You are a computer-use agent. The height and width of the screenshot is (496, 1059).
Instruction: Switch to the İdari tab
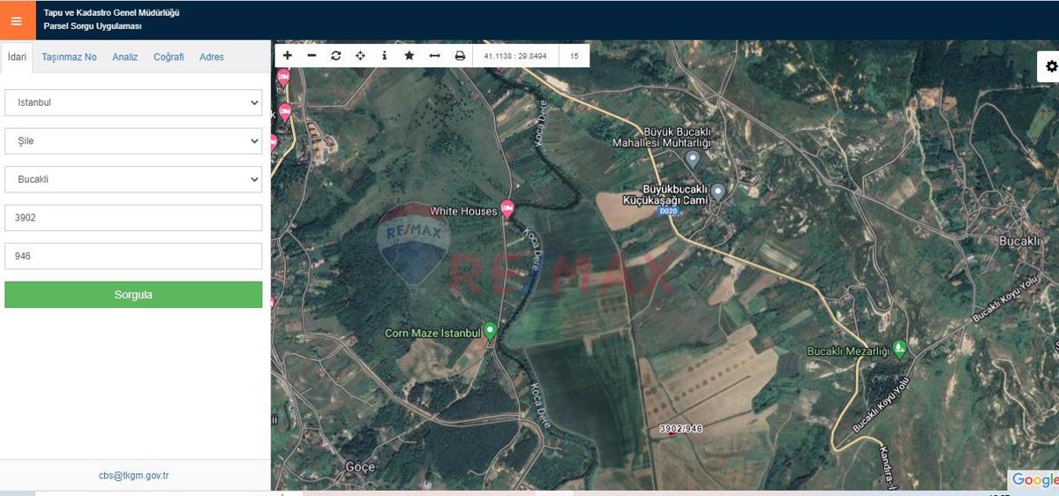click(17, 56)
